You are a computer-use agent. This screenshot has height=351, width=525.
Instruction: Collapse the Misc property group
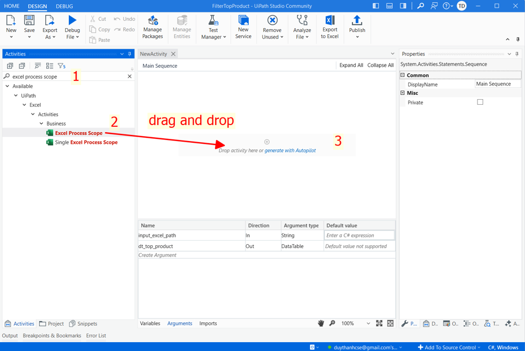tap(403, 93)
